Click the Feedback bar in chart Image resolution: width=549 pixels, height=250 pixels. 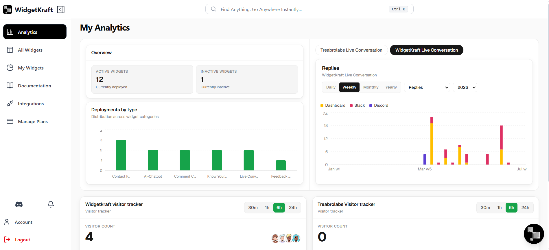tap(281, 165)
